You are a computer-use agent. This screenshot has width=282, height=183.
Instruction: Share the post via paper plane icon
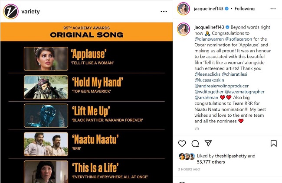coord(208,144)
